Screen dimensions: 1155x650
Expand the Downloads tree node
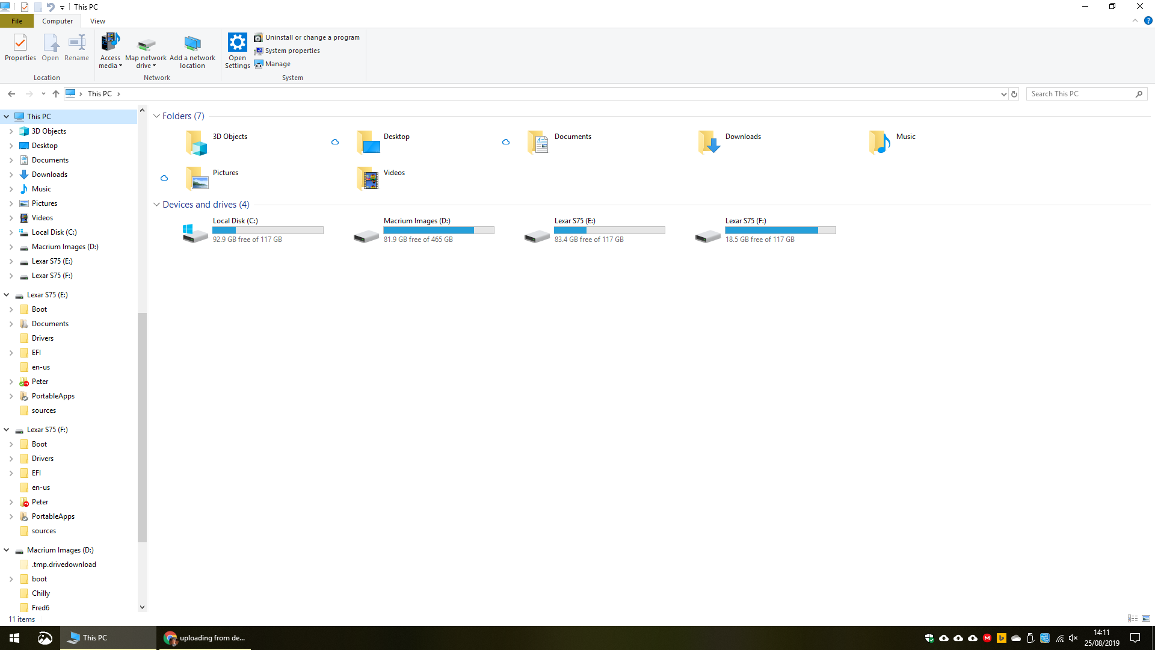coord(11,175)
